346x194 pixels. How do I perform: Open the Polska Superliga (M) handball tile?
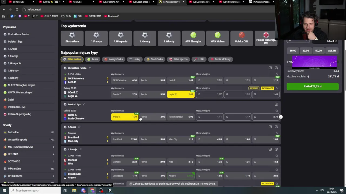(266, 38)
